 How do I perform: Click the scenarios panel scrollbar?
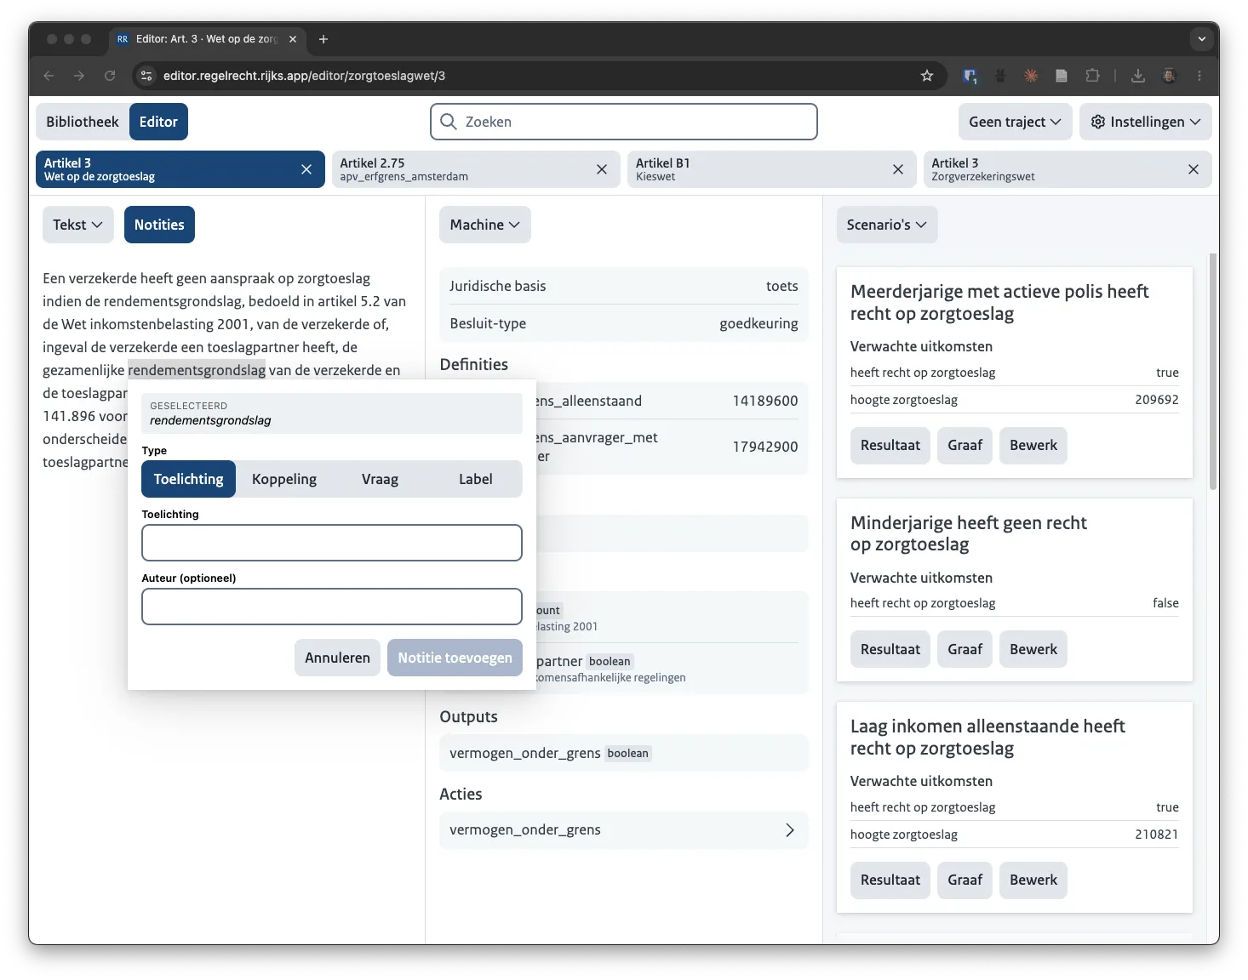1213,371
